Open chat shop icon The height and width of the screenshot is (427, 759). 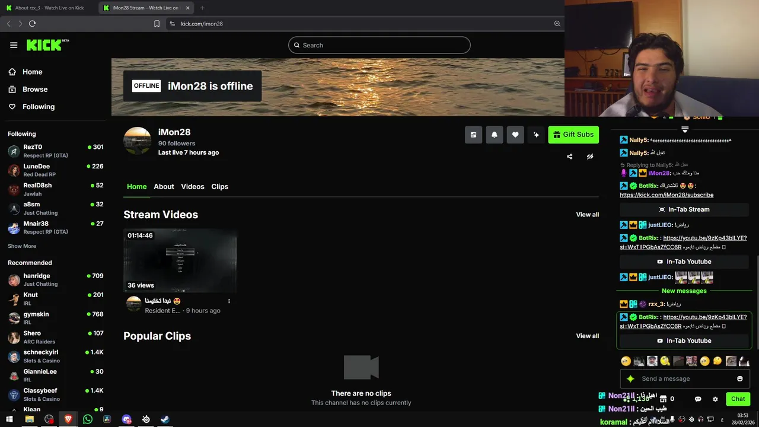pos(664,399)
